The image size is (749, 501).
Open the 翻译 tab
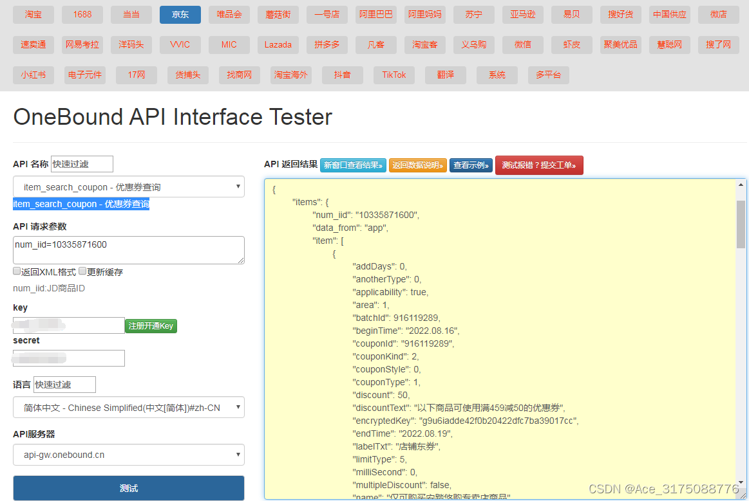tap(446, 75)
